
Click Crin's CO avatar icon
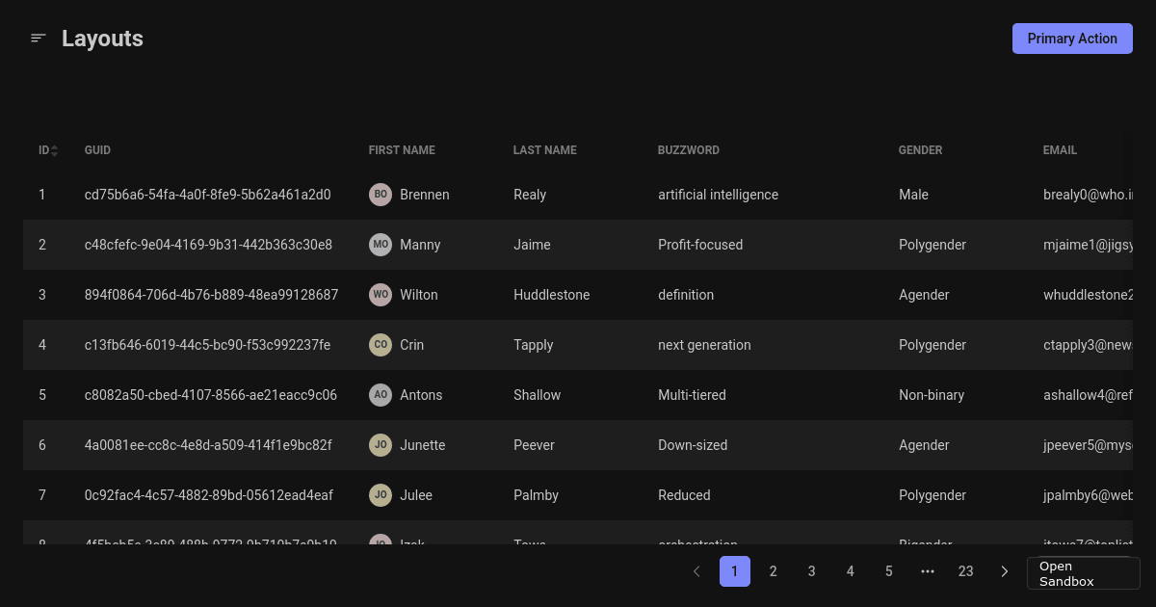[x=381, y=344]
